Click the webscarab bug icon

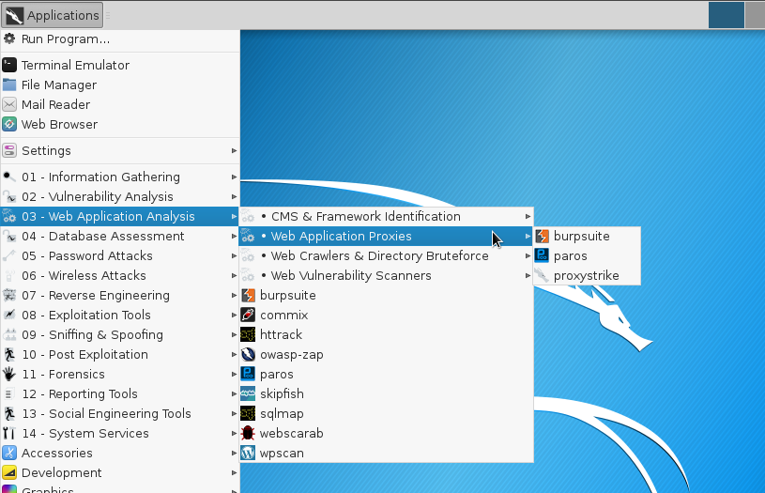click(x=248, y=433)
